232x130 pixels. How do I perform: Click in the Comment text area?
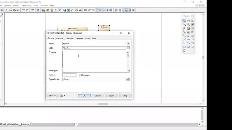(94, 59)
